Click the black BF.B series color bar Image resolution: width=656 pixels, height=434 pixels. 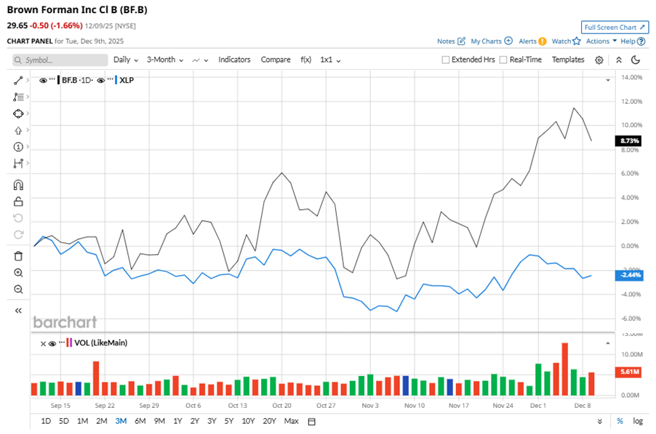click(x=59, y=80)
